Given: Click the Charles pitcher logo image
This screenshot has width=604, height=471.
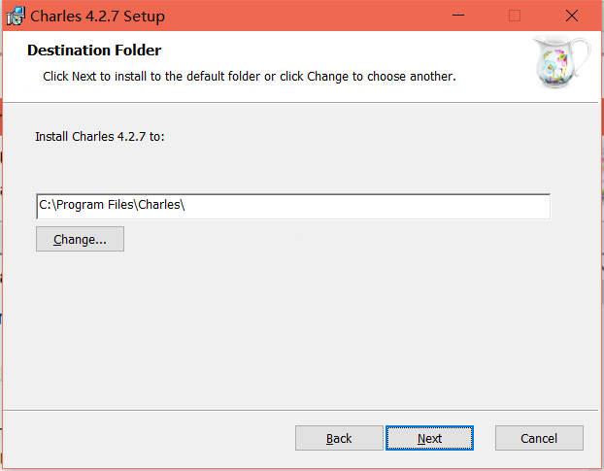Looking at the screenshot, I should point(561,61).
